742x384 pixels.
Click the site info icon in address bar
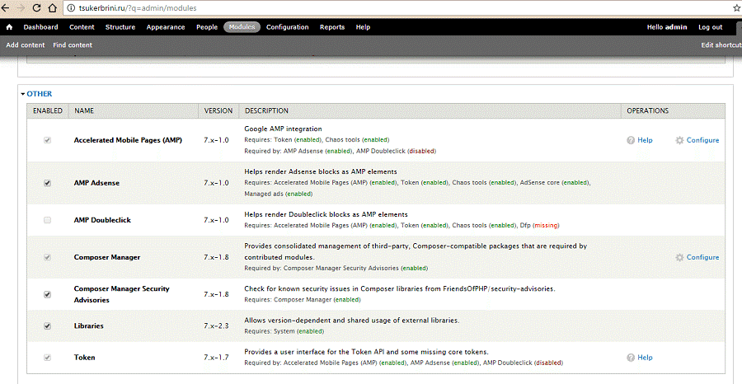point(71,8)
